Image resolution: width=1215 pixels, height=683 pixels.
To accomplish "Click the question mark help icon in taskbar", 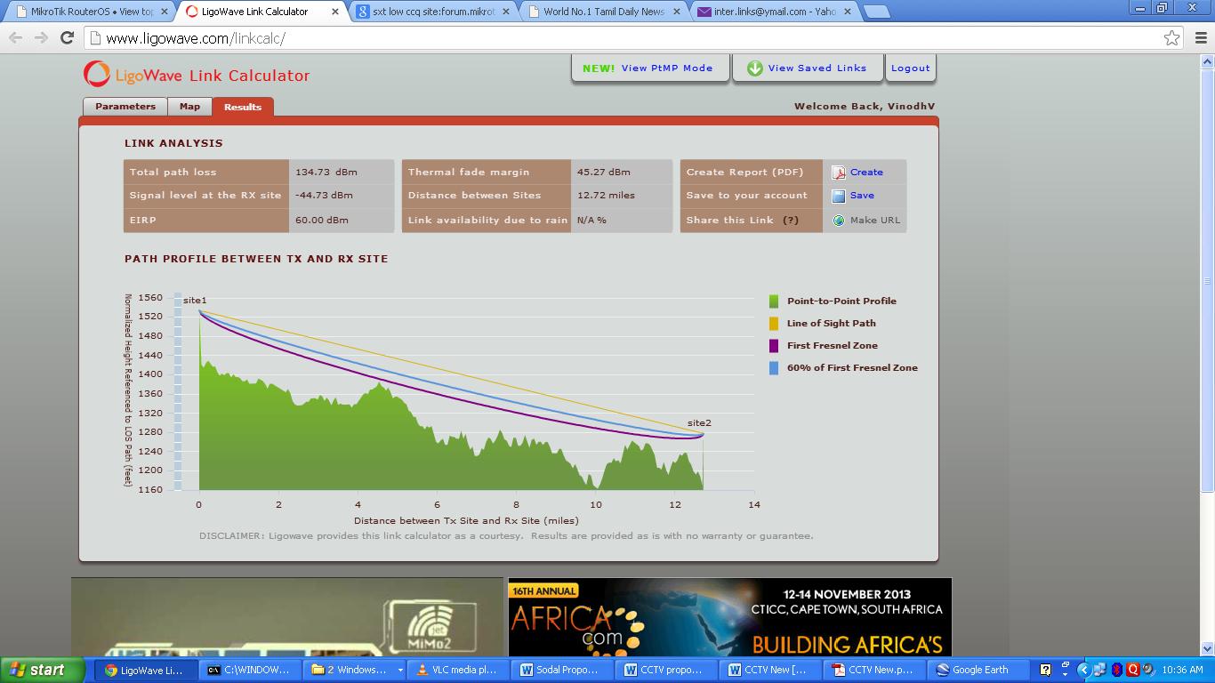I will [1045, 670].
